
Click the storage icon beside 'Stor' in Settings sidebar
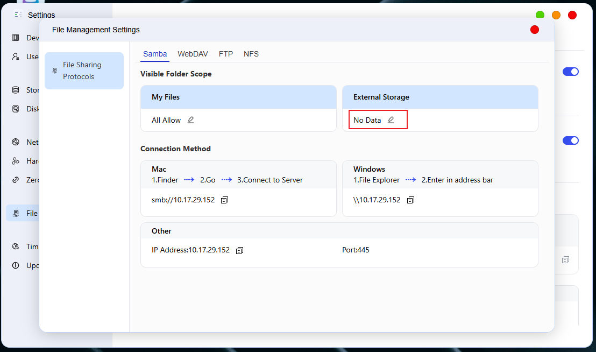click(16, 90)
